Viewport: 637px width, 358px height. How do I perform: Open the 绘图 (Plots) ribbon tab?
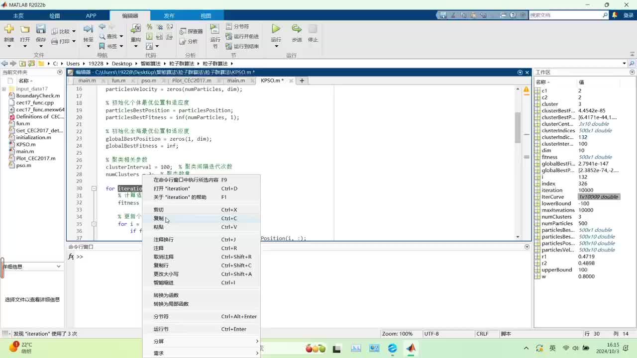pyautogui.click(x=55, y=15)
